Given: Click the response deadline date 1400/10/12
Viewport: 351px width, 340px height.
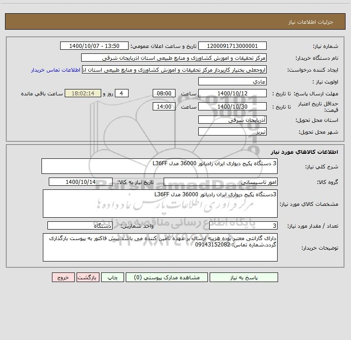Looking at the screenshot, I should tap(232, 93).
